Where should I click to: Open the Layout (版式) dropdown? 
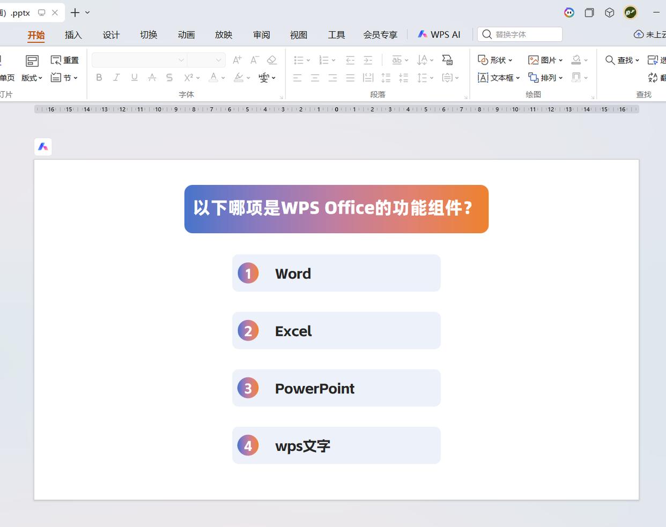tap(32, 78)
